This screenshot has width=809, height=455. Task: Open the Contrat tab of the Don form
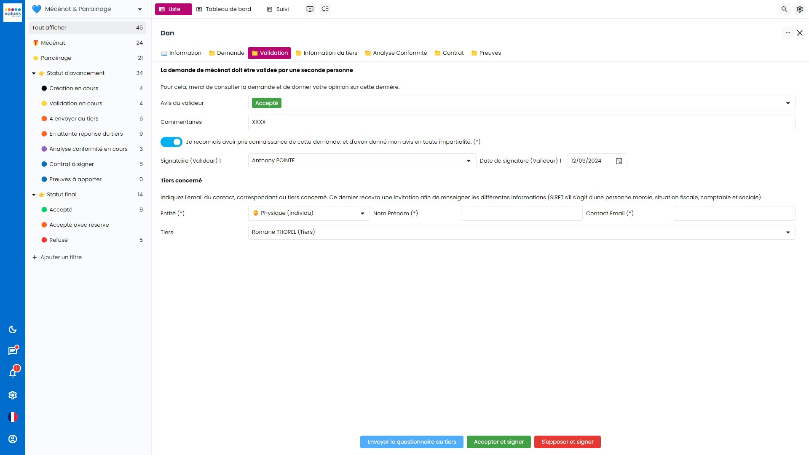point(449,53)
